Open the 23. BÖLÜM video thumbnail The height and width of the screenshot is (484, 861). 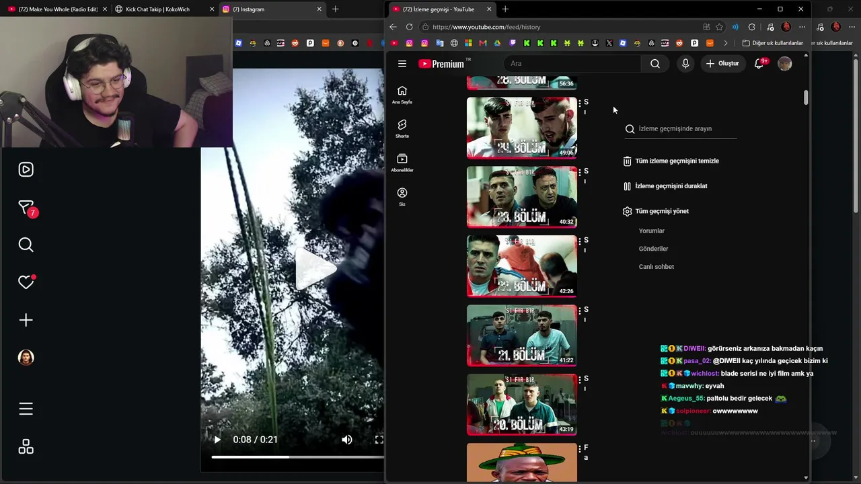point(522,198)
